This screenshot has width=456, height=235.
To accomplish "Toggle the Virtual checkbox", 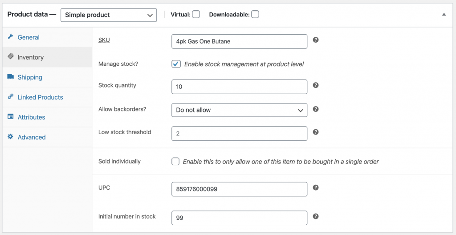I will click(196, 14).
